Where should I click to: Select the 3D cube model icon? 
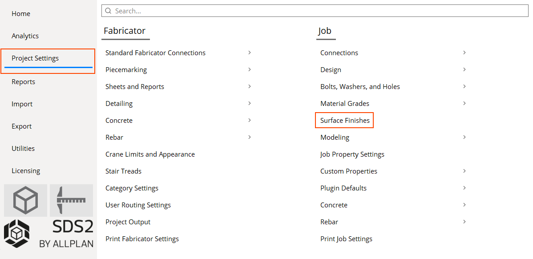click(x=25, y=200)
